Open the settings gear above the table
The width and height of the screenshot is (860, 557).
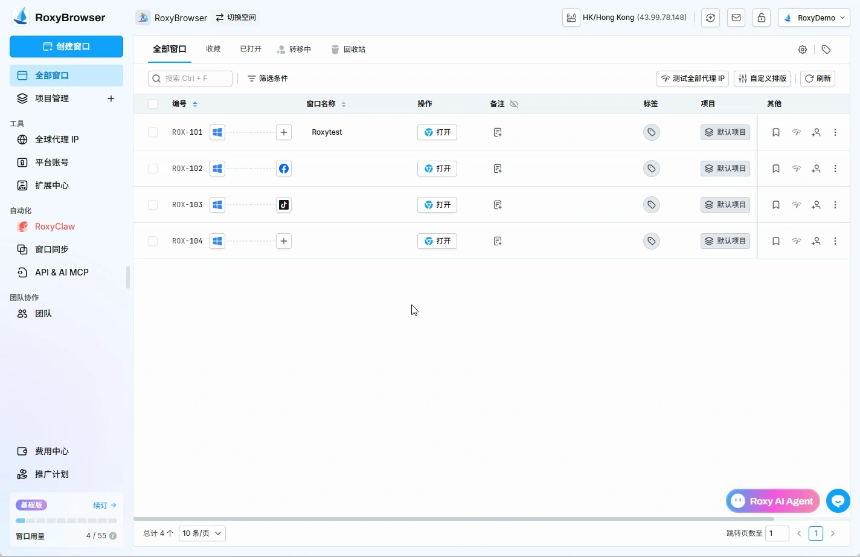(x=803, y=50)
